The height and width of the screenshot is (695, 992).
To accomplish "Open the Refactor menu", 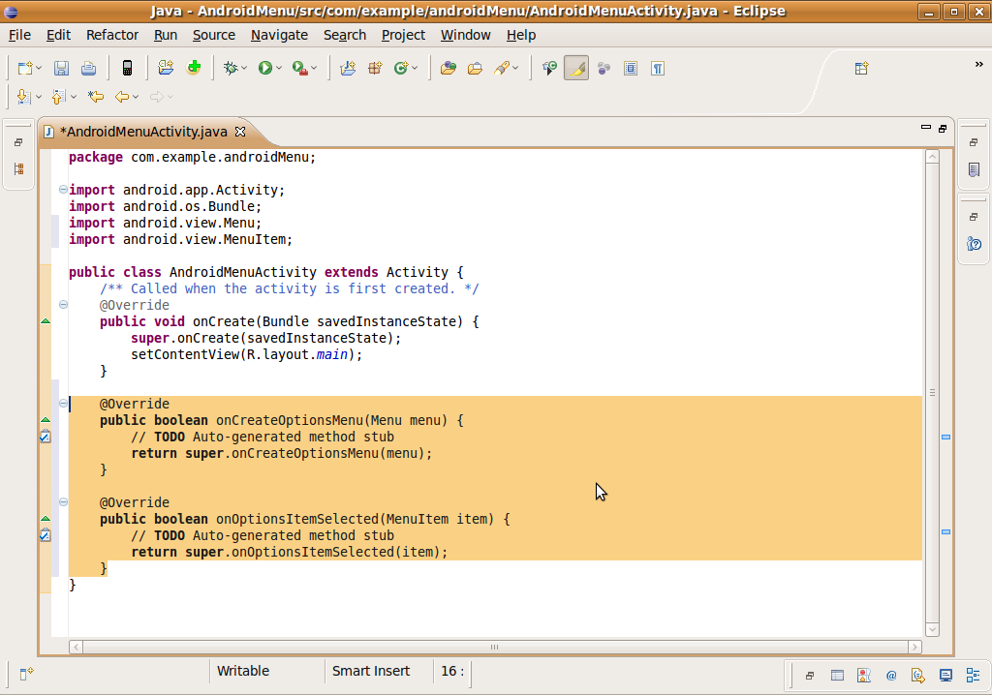I will pyautogui.click(x=112, y=36).
